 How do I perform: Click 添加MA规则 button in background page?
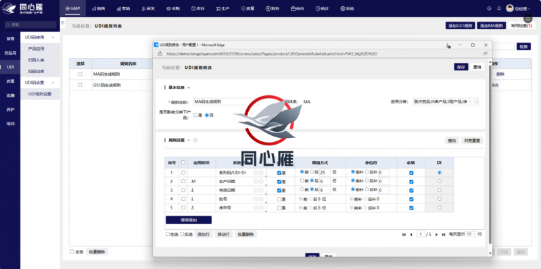pyautogui.click(x=492, y=26)
